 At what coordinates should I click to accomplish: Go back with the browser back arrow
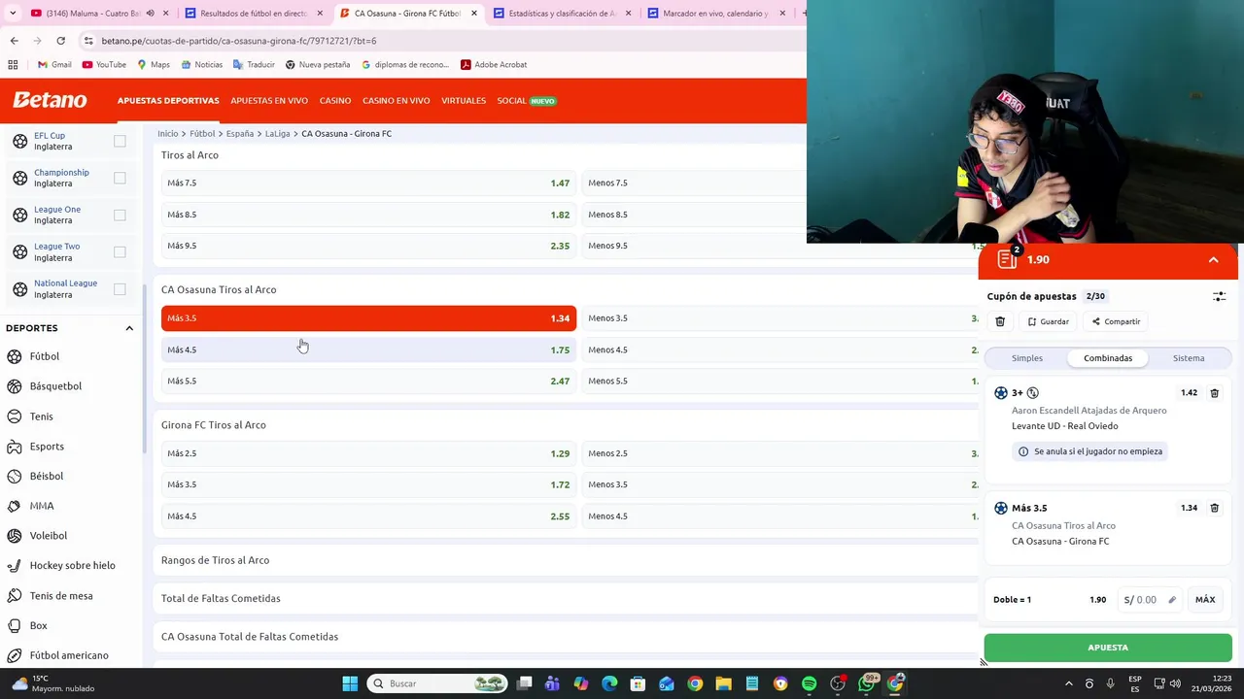coord(14,41)
